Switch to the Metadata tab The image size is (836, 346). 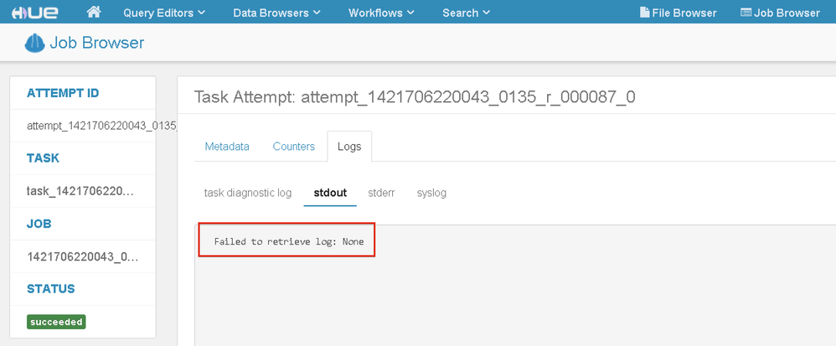tap(227, 146)
